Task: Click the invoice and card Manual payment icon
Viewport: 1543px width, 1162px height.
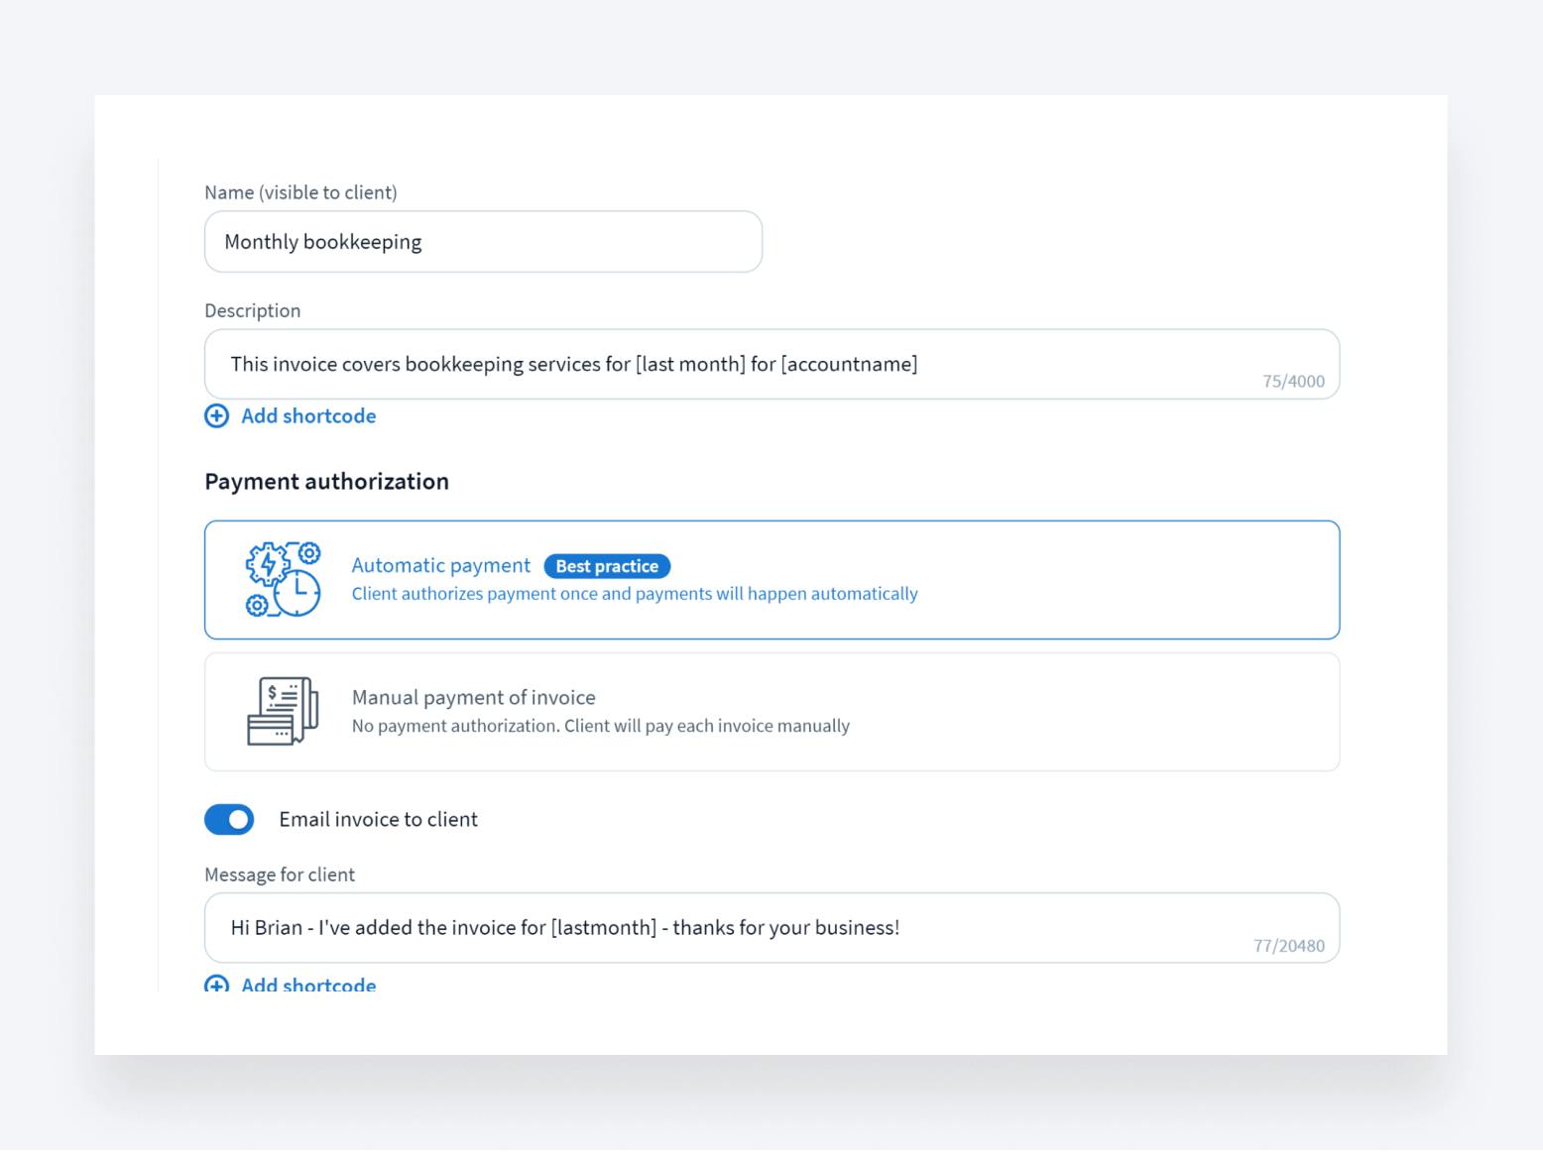Action: 283,711
